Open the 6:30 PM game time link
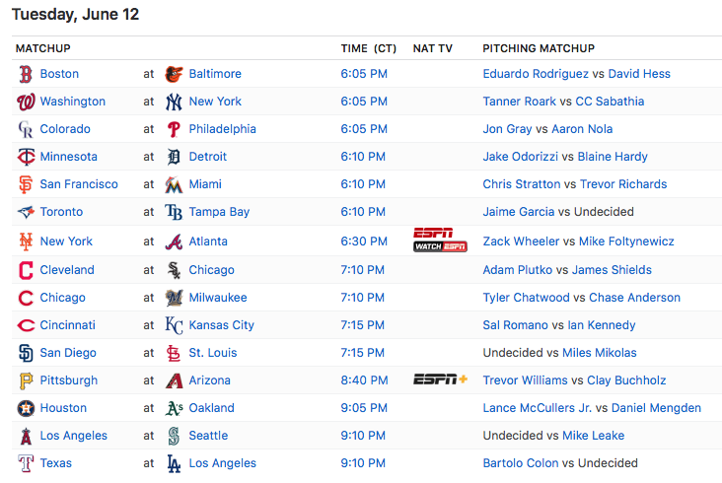722x483 pixels. pyautogui.click(x=363, y=241)
